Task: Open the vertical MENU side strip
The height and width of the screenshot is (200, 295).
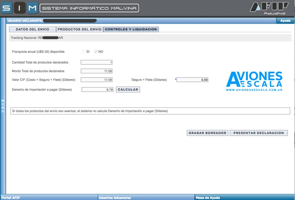Action: (3, 106)
